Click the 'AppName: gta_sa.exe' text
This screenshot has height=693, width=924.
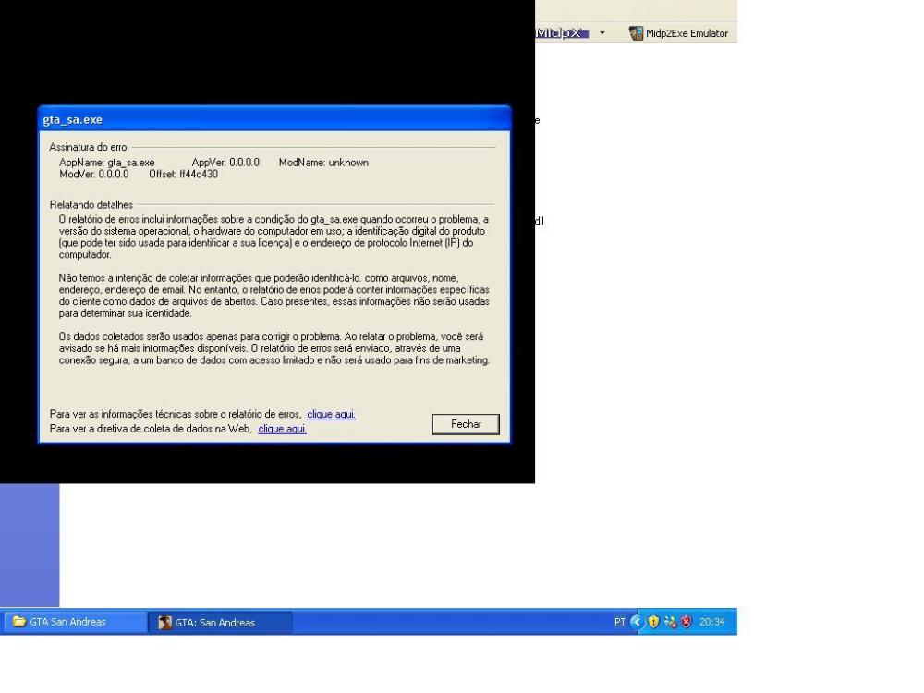[x=106, y=163]
